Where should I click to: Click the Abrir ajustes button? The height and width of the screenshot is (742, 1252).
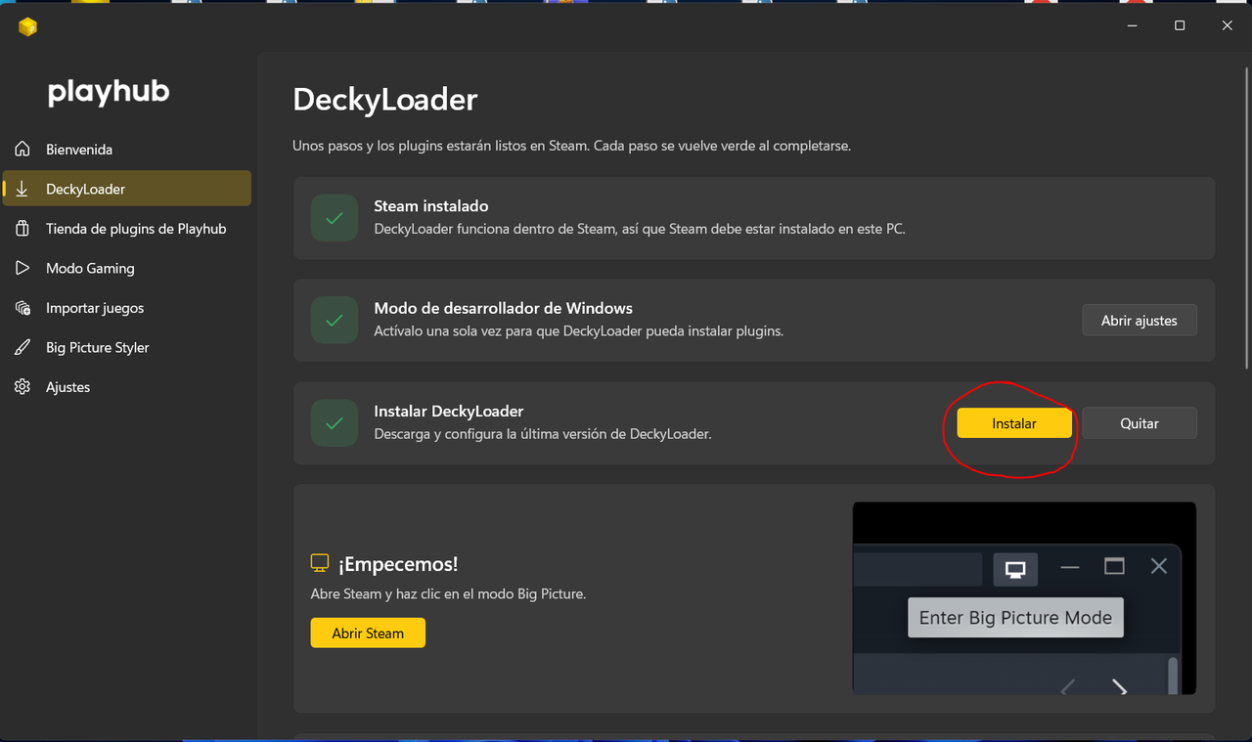(x=1140, y=320)
